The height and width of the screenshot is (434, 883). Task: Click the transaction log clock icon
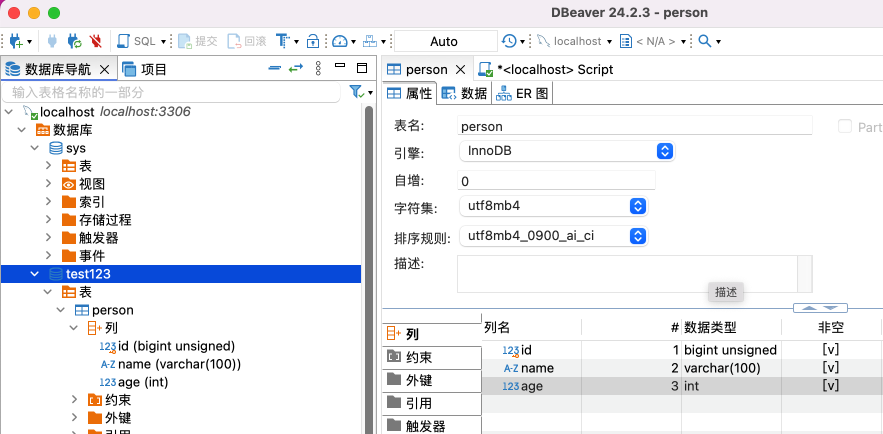(x=509, y=41)
